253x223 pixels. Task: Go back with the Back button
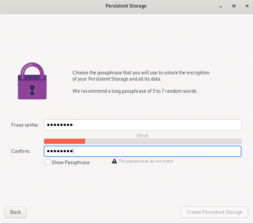pyautogui.click(x=15, y=212)
